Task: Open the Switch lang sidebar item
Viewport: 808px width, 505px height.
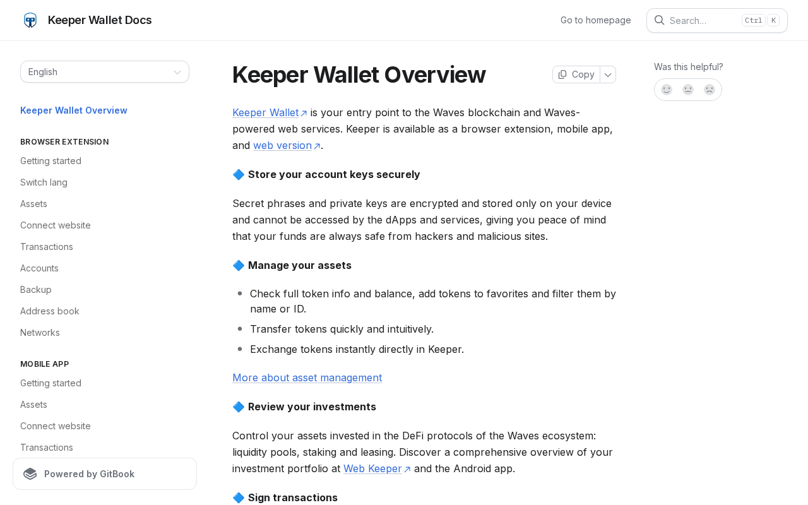Action: (44, 182)
